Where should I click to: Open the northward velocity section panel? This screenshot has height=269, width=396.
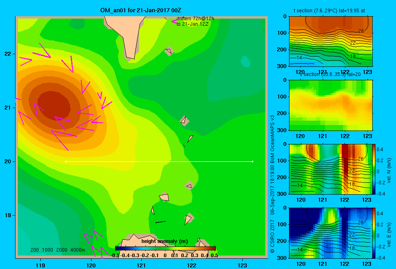(x=331, y=169)
